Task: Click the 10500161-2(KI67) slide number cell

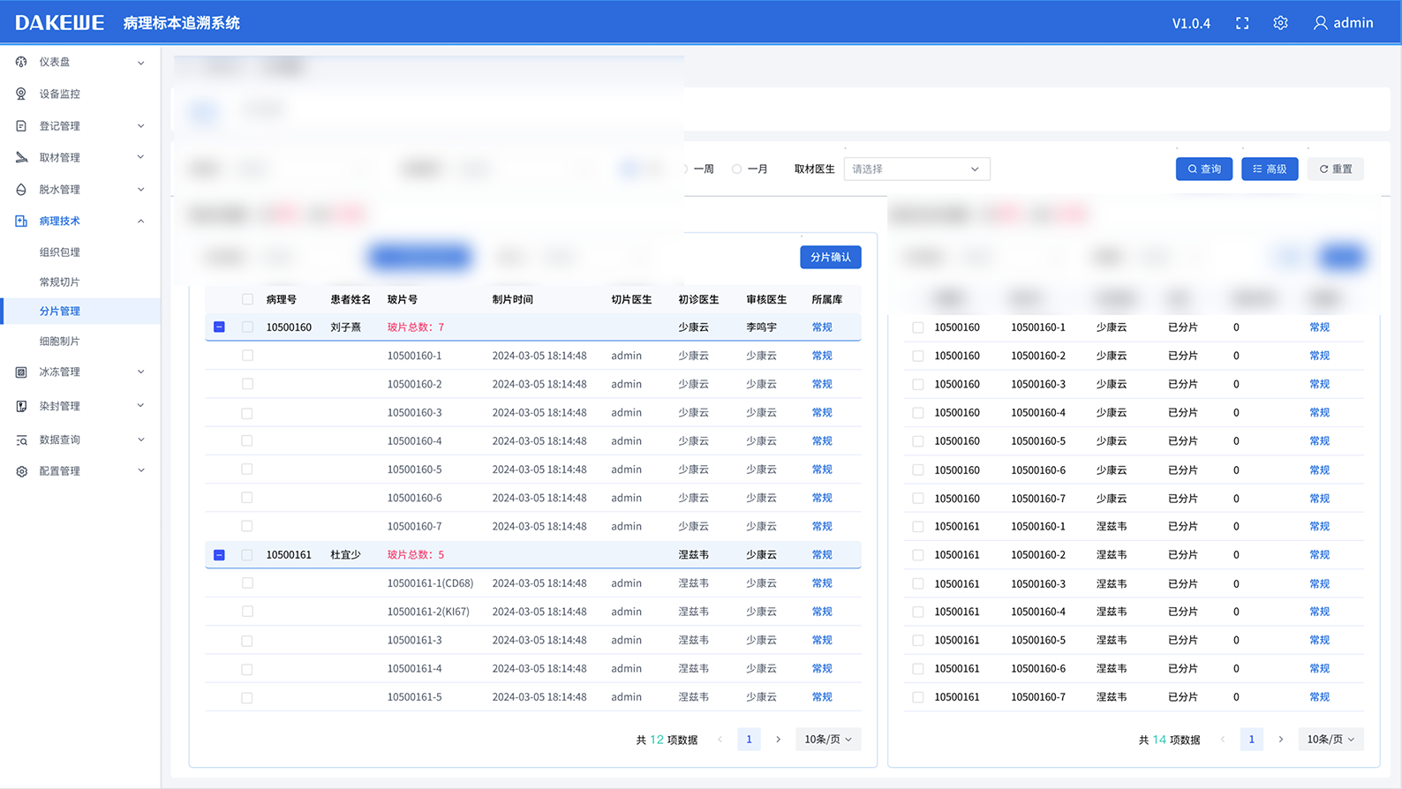Action: 428,612
